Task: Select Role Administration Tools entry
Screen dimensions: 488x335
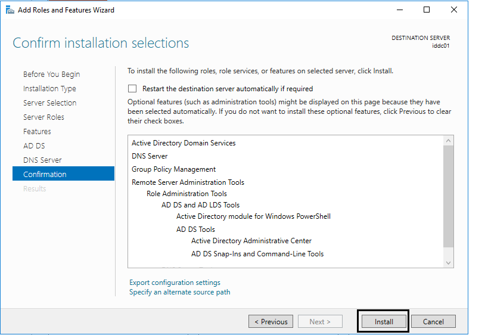Action: 187,194
